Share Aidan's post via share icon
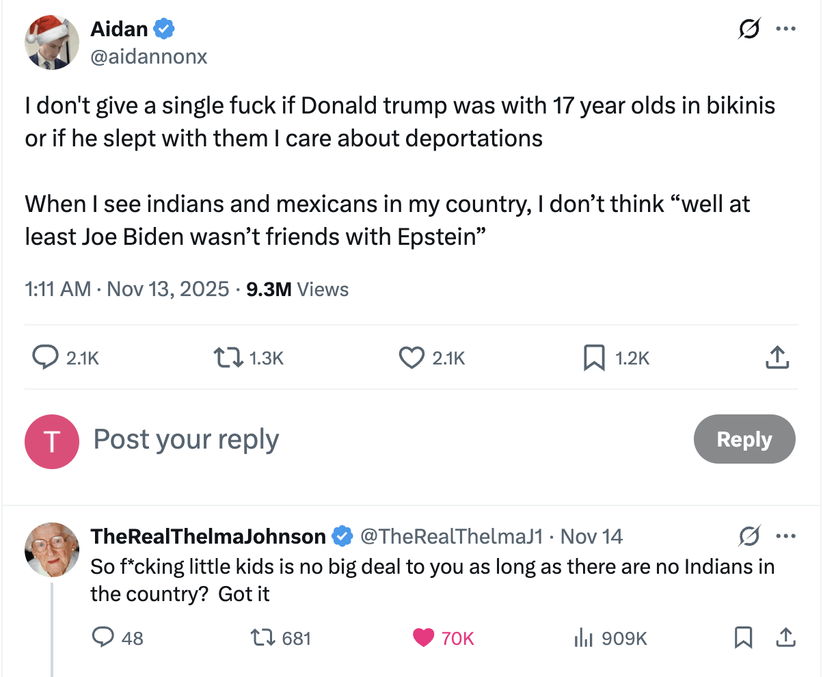Viewport: 823px width, 677px height. (778, 357)
